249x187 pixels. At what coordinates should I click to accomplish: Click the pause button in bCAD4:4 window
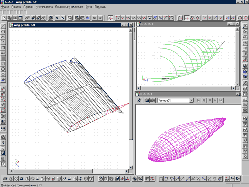204,100
